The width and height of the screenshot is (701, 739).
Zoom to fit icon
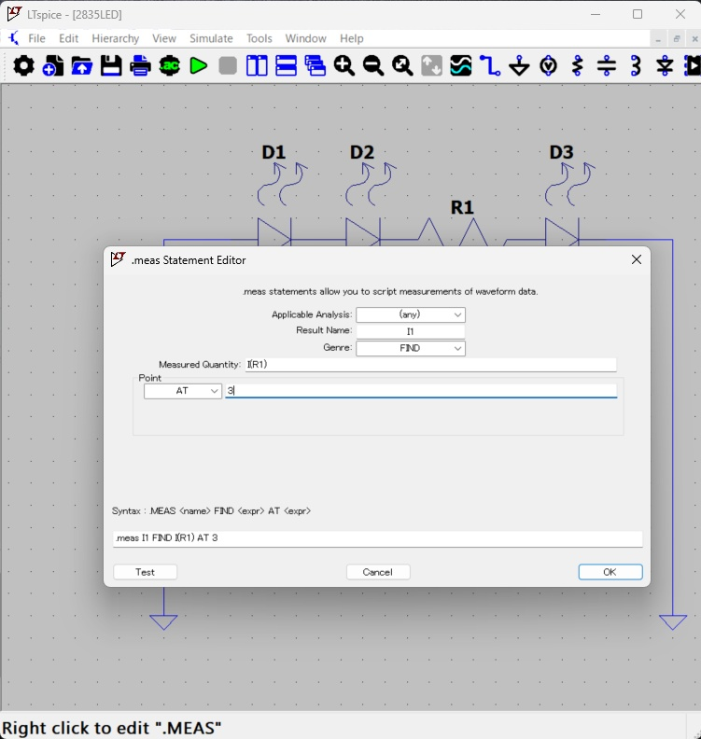pos(402,65)
